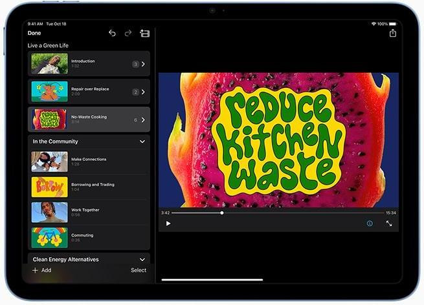Viewport: 424px width, 305px height.
Task: Enter fullscreen with expand arrows icon
Action: 389,224
